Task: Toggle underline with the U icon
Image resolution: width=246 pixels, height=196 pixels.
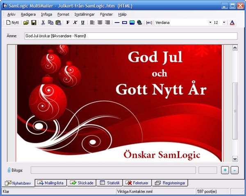Action: (83, 23)
